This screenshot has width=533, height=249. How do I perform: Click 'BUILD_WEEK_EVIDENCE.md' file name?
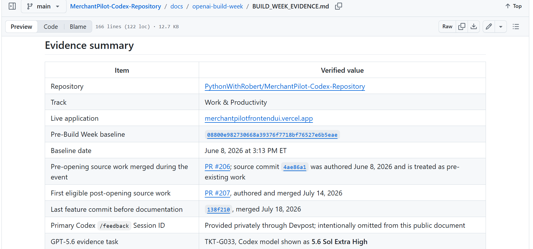pyautogui.click(x=291, y=6)
